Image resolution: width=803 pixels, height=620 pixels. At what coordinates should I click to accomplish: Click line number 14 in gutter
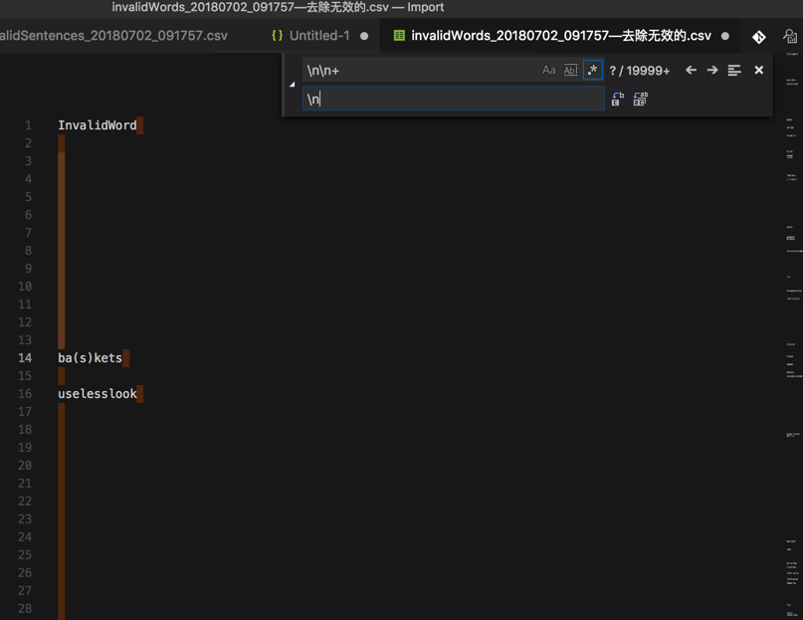(x=25, y=357)
